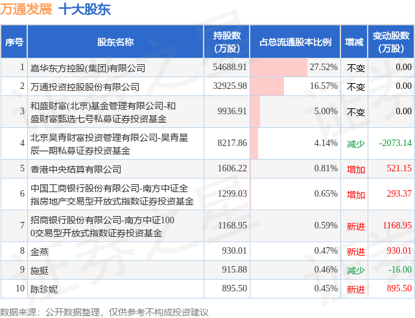Click the 十大股东 heading
415x318 pixels.
pos(84,9)
